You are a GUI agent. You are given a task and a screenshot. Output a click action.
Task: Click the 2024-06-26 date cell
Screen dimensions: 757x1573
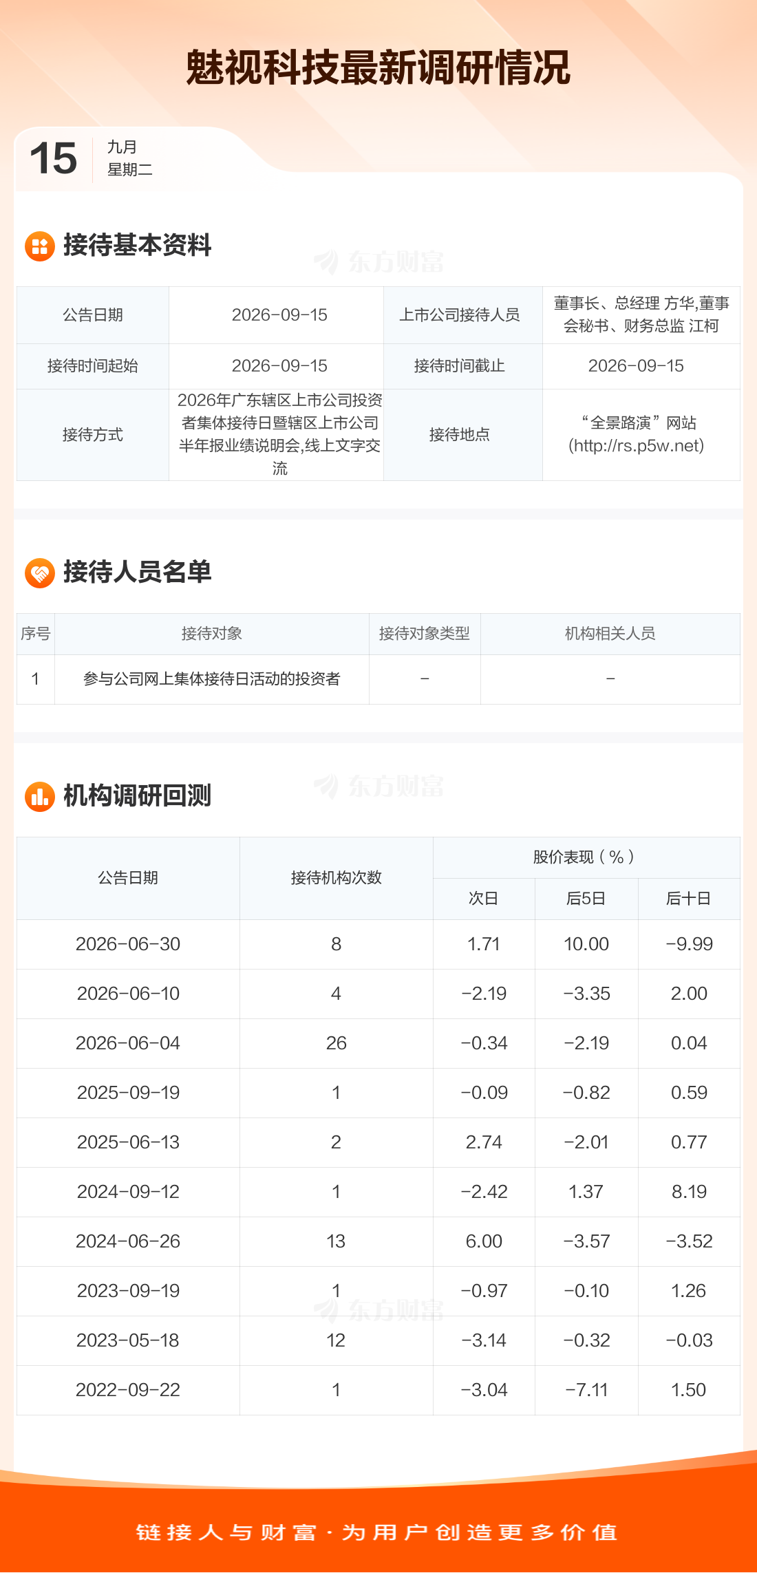pos(128,1241)
